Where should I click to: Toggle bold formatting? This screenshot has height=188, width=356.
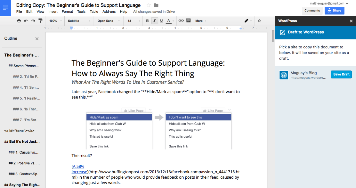pos(147,21)
